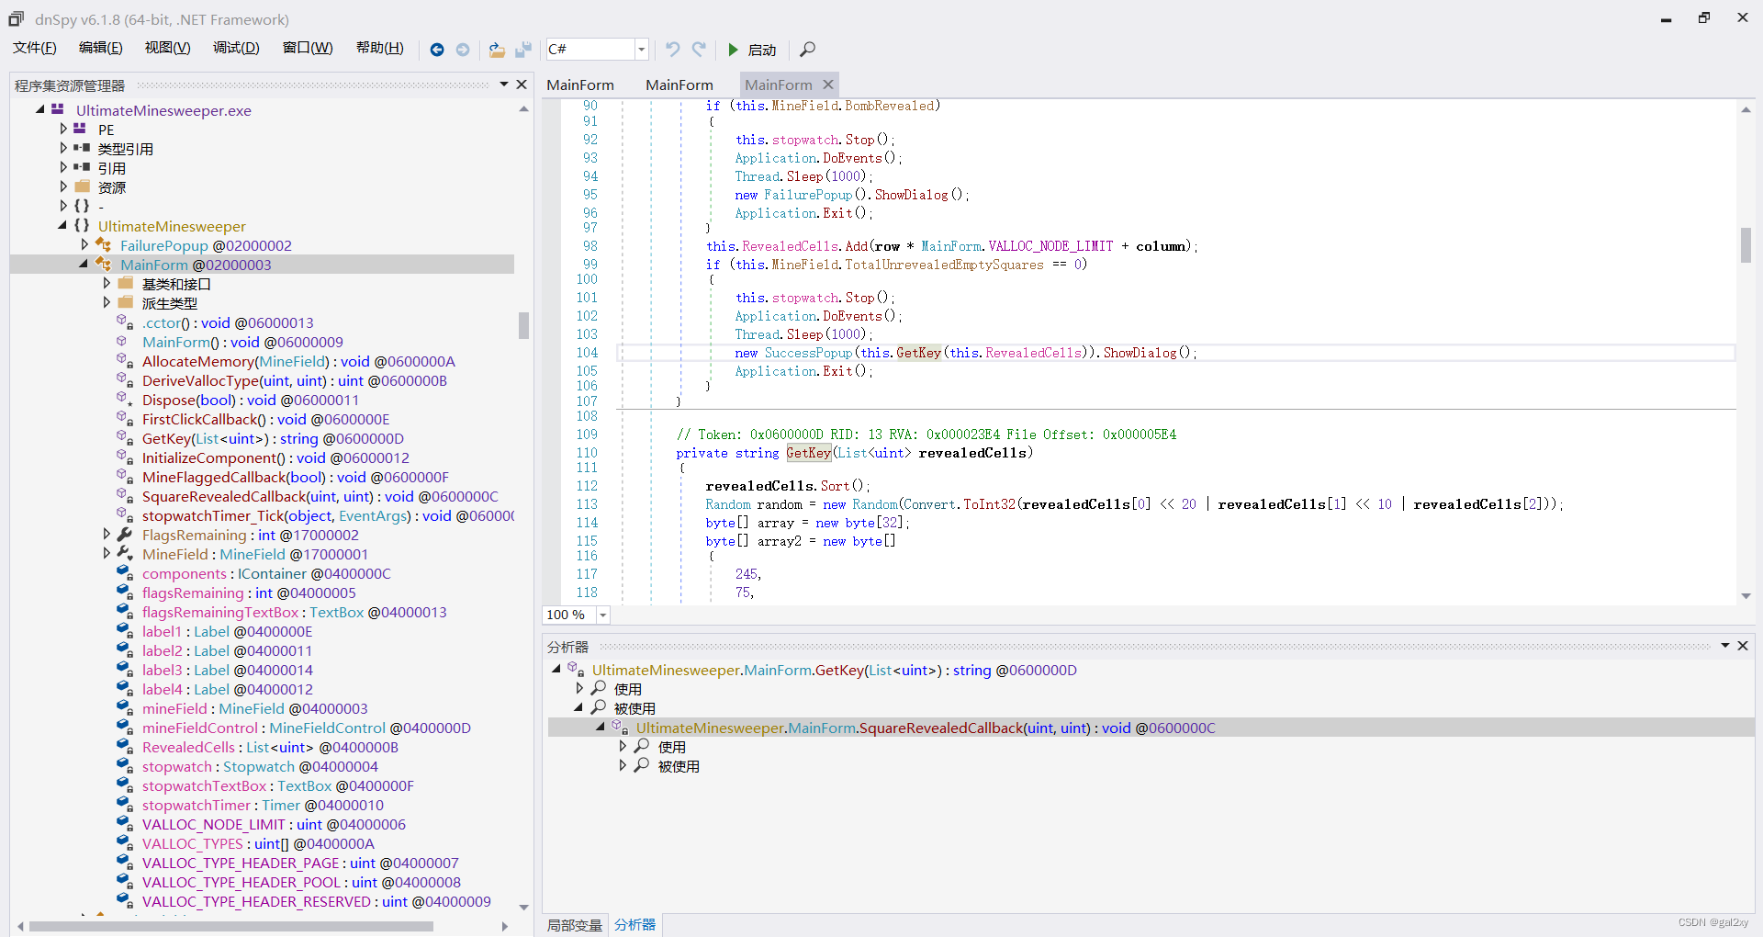The height and width of the screenshot is (937, 1763).
Task: Click the code editor vertical scrollbar thumb
Action: (x=1746, y=245)
